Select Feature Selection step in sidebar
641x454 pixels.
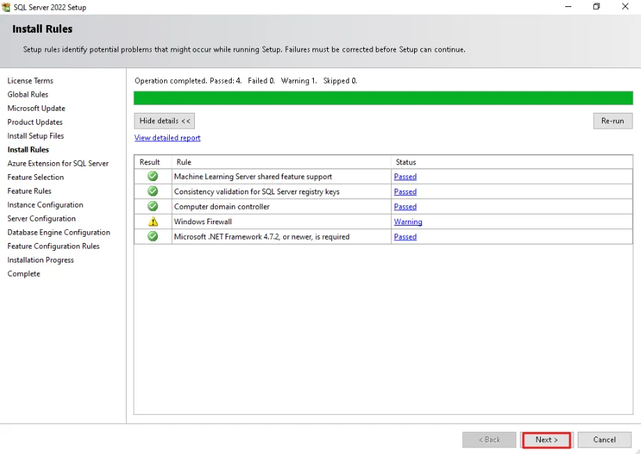[x=35, y=177]
